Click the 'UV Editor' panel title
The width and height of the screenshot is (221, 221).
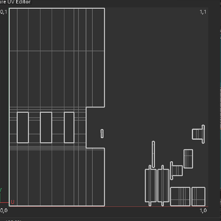(19, 2)
